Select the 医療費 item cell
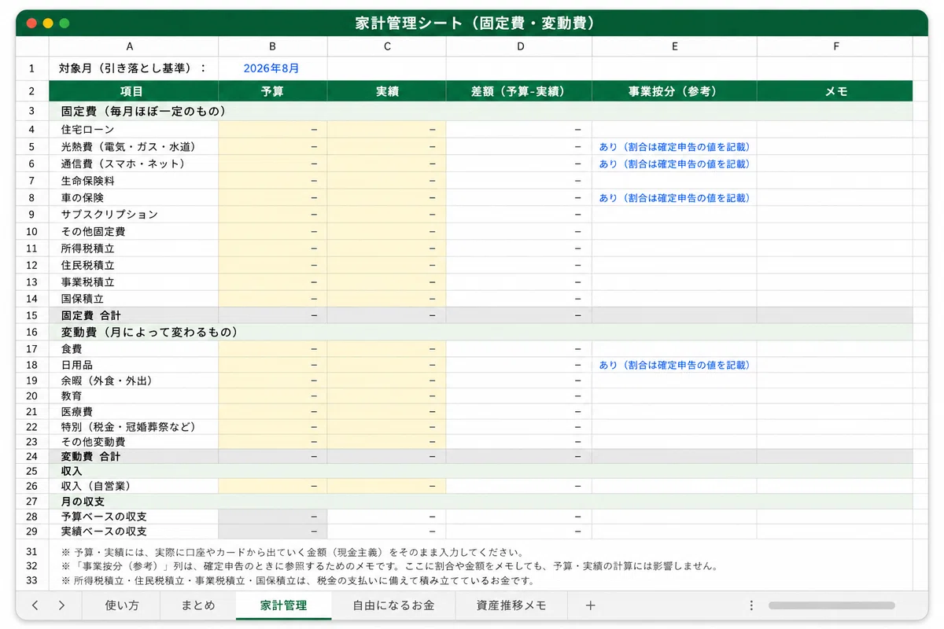This screenshot has width=944, height=629. click(x=134, y=411)
